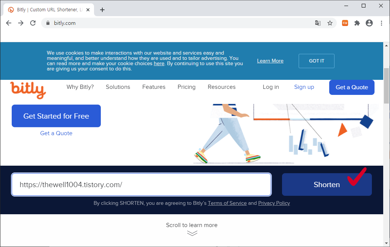Open a new tab with the plus button
This screenshot has width=390, height=247.
(102, 10)
